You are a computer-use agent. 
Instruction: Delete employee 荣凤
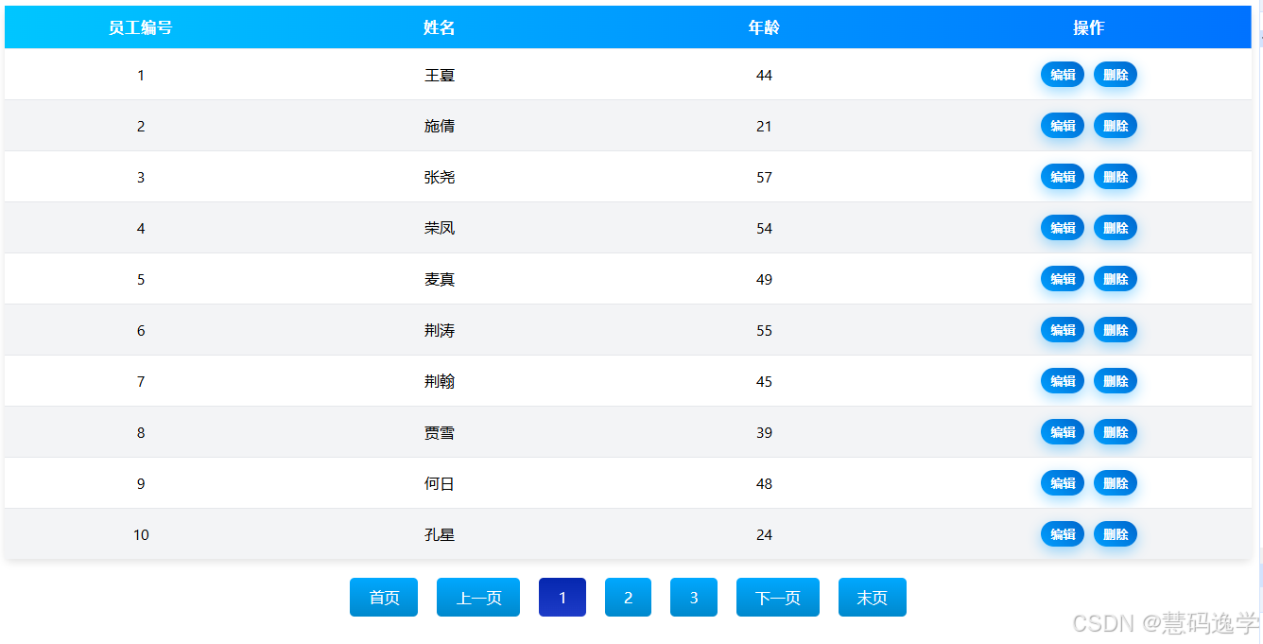pyautogui.click(x=1116, y=228)
